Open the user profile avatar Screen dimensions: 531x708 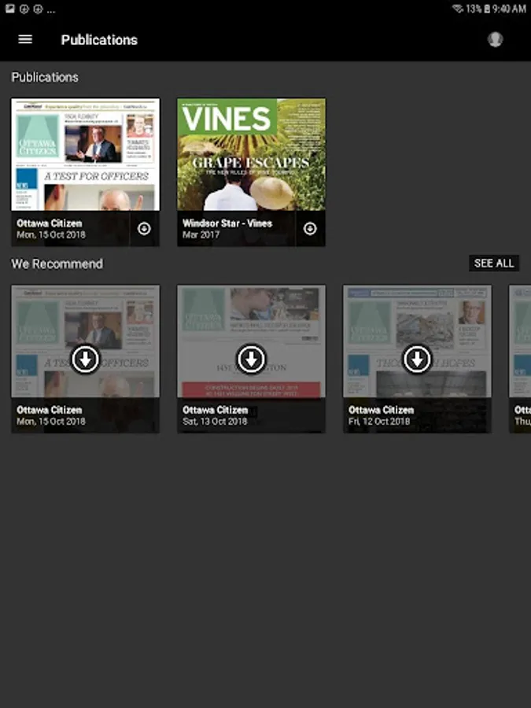point(495,39)
